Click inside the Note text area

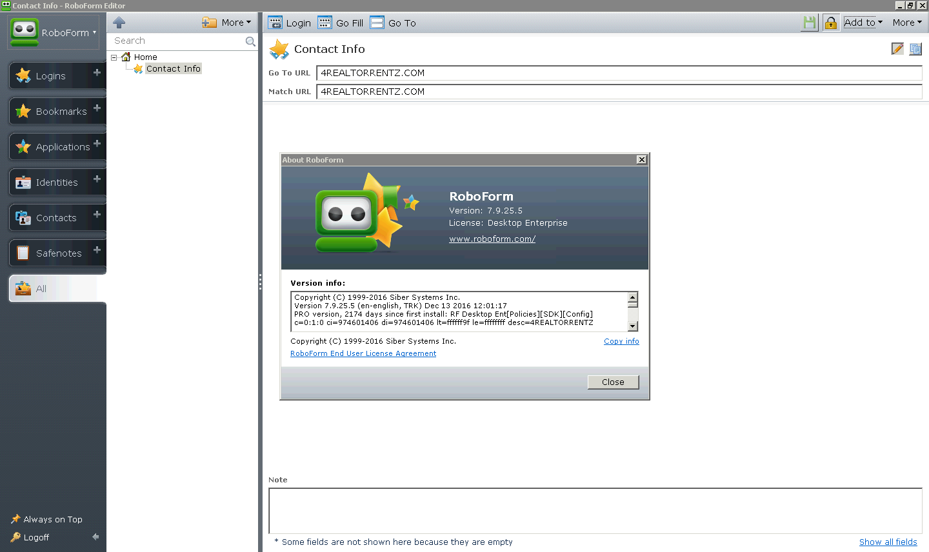(x=595, y=511)
